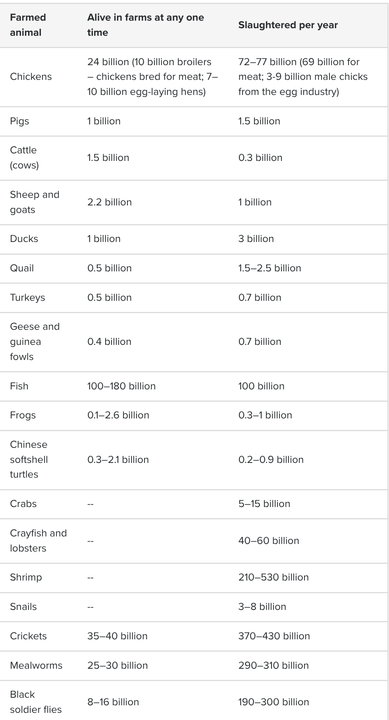Select the Chickens row label

31,77
